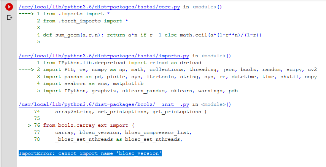Image resolution: width=326 pixels, height=167 pixels.
Task: Open the bcolz/__init__.py file path link
Action: pos(104,104)
